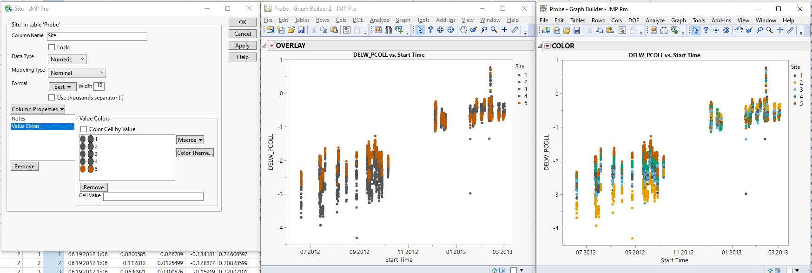Open the red triangle menu beside OVERLAY
812x273 pixels.
point(272,46)
